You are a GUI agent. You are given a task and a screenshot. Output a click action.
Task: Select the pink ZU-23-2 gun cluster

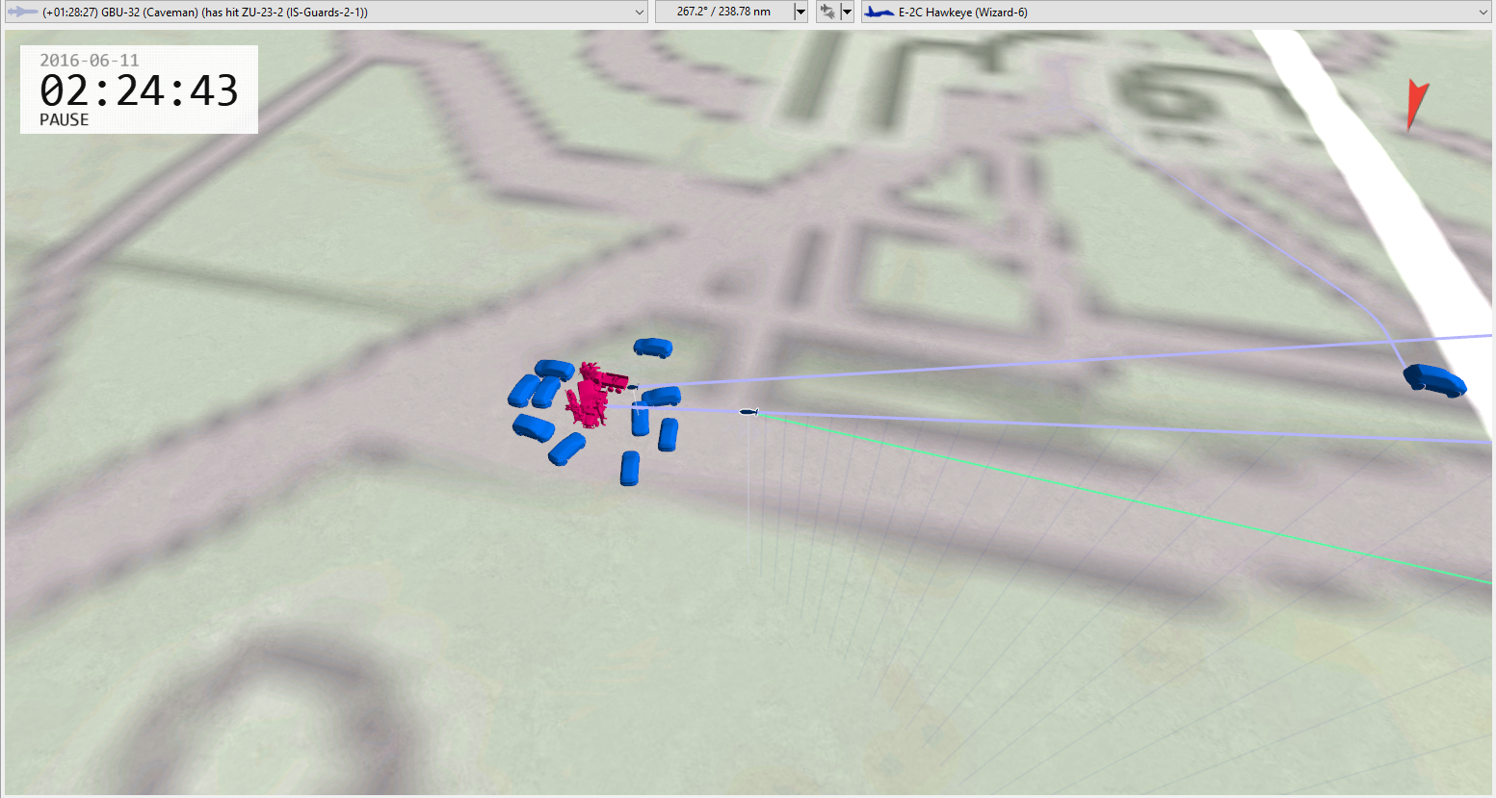[x=594, y=394]
